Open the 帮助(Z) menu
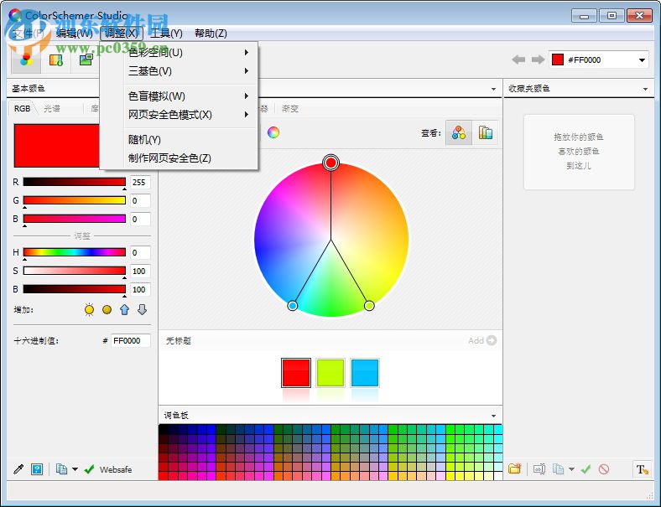Screen dimensions: 661x507 pyautogui.click(x=211, y=34)
